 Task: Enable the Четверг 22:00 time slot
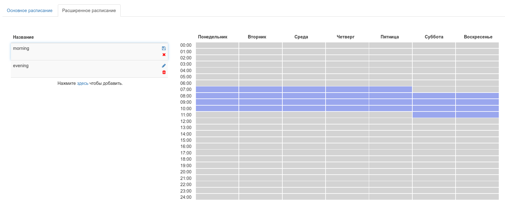coord(347,185)
